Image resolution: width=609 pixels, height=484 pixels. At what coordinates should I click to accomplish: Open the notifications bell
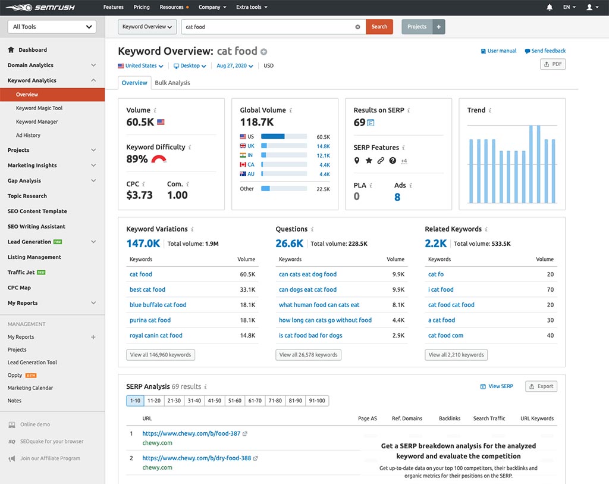click(549, 7)
